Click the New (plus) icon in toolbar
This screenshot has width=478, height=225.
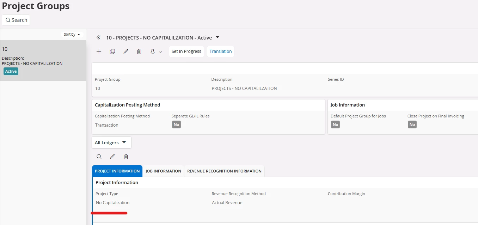pos(99,51)
